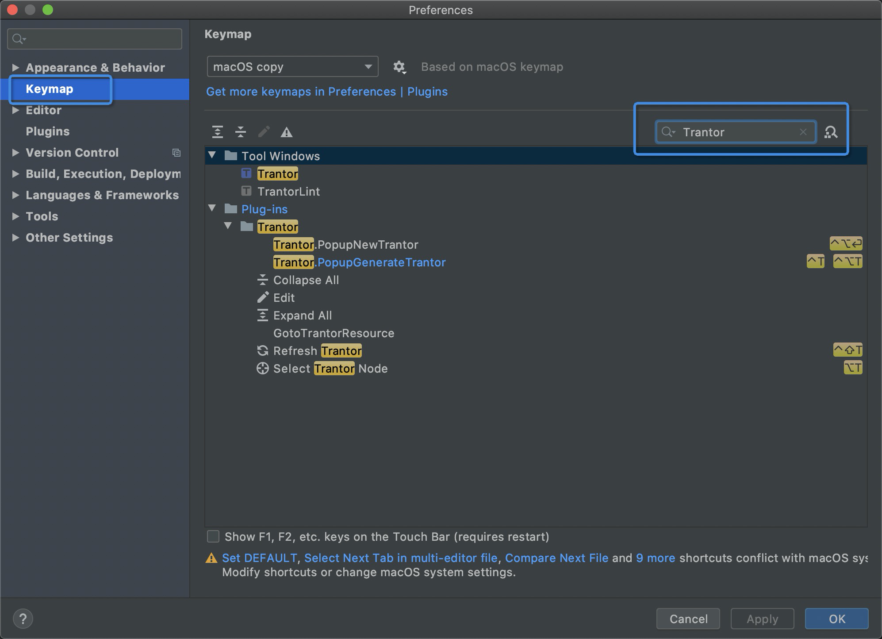
Task: Click the OK button
Action: click(836, 619)
